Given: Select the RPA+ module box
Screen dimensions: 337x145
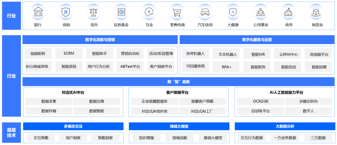Looking at the screenshot, I should tap(226, 67).
